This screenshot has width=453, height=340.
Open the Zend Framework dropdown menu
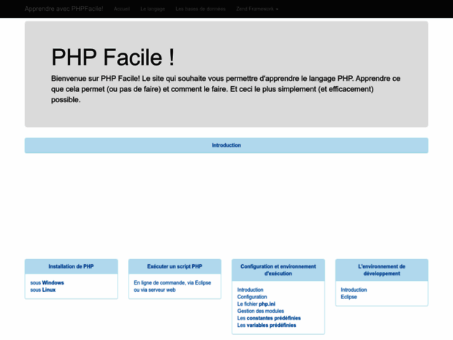[257, 9]
